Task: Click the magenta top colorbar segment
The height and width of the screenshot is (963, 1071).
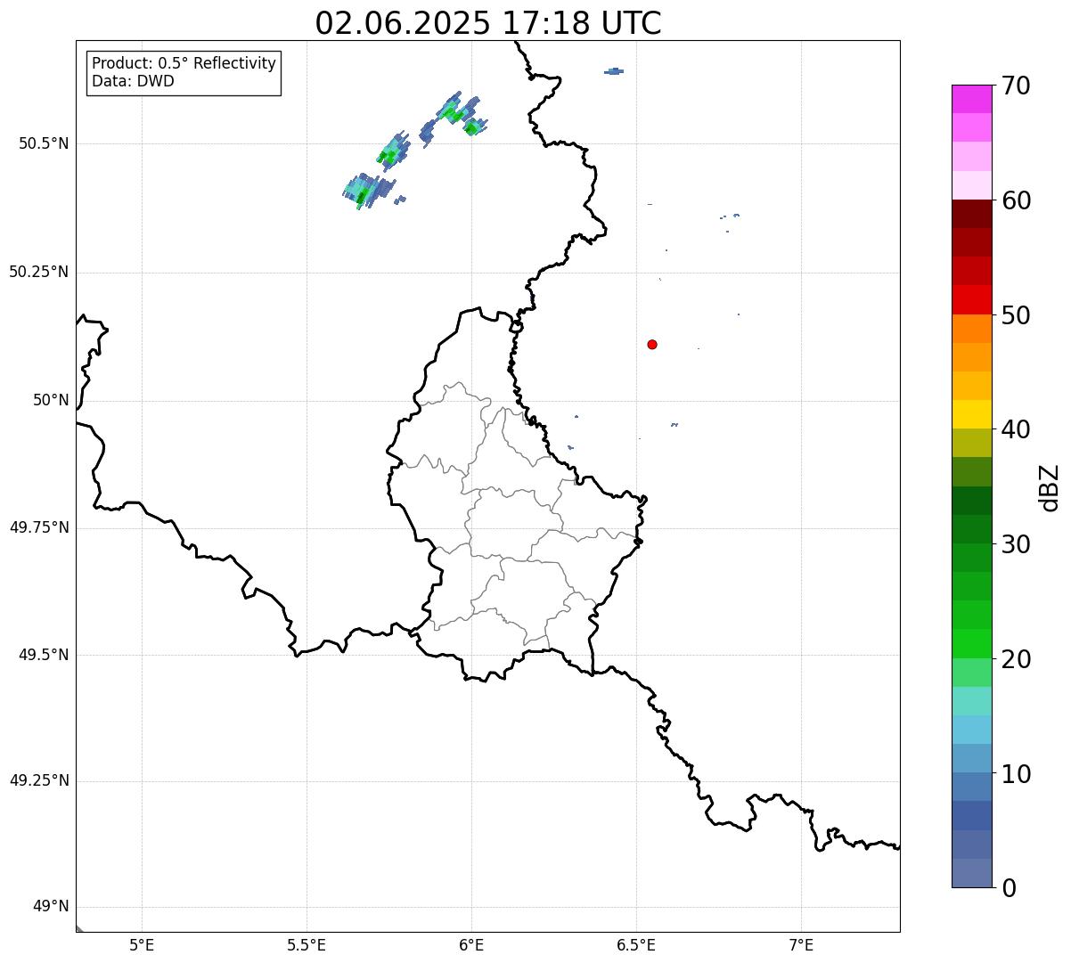Action: tap(971, 99)
